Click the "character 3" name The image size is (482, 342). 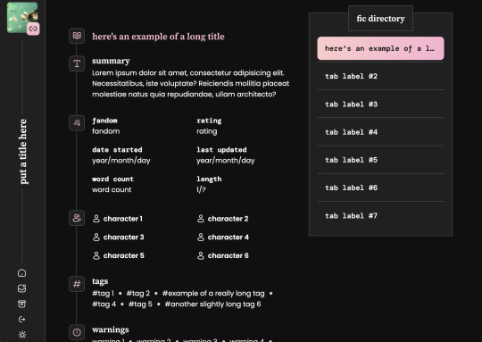coord(123,238)
